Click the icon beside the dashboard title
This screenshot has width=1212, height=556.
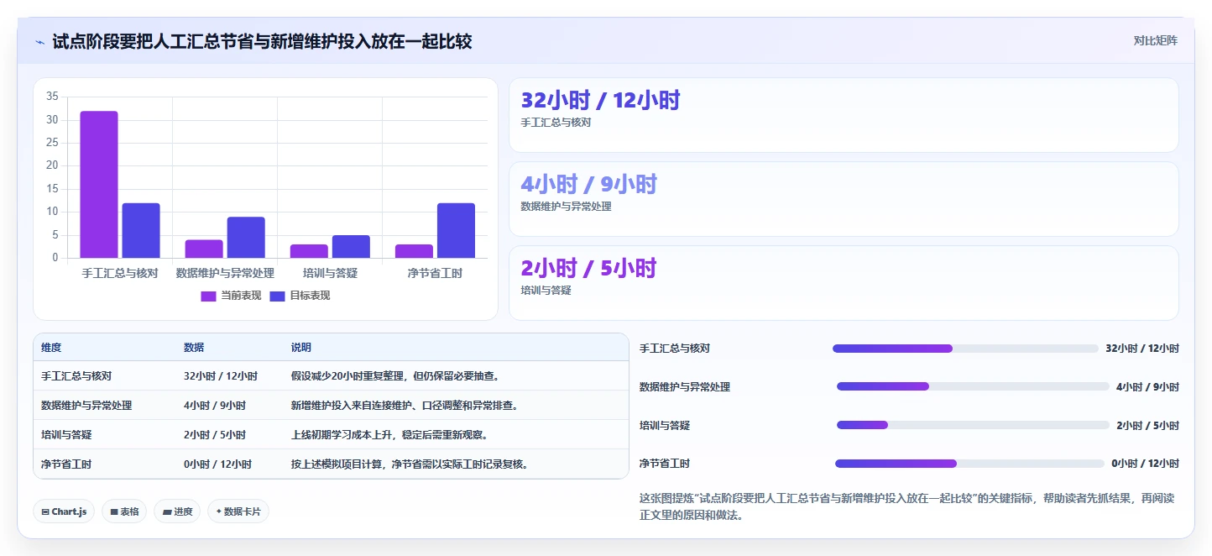click(x=40, y=41)
